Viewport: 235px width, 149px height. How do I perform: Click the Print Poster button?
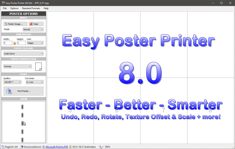[x=24, y=91]
